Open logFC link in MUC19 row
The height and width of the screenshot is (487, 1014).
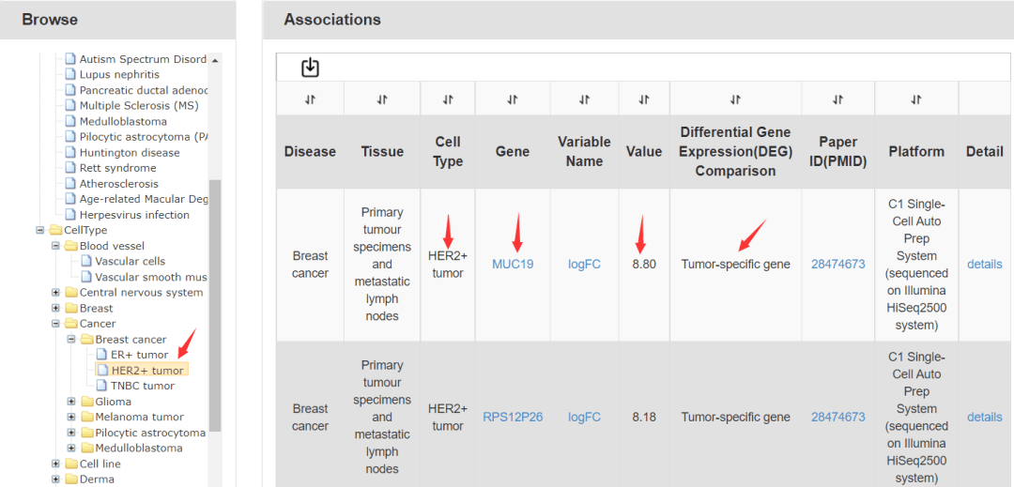[585, 265]
